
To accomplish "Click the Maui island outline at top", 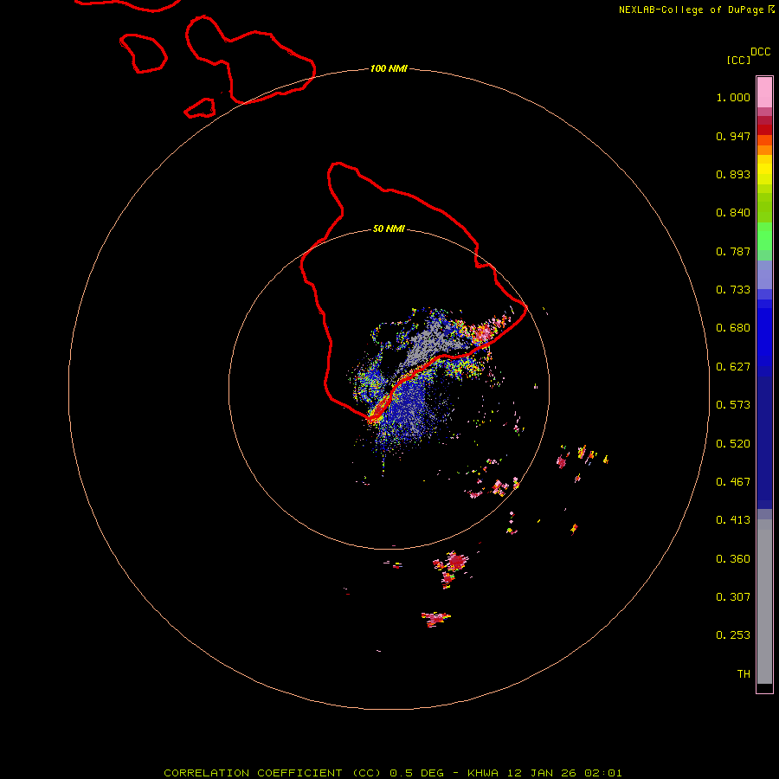I will [x=250, y=60].
